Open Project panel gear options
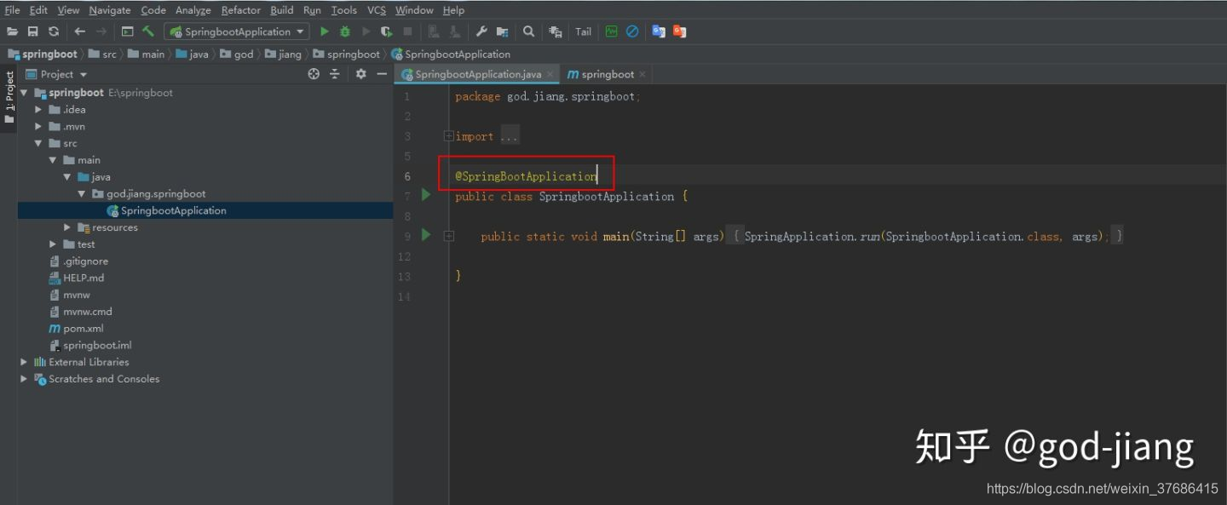The height and width of the screenshot is (505, 1227). (x=360, y=74)
